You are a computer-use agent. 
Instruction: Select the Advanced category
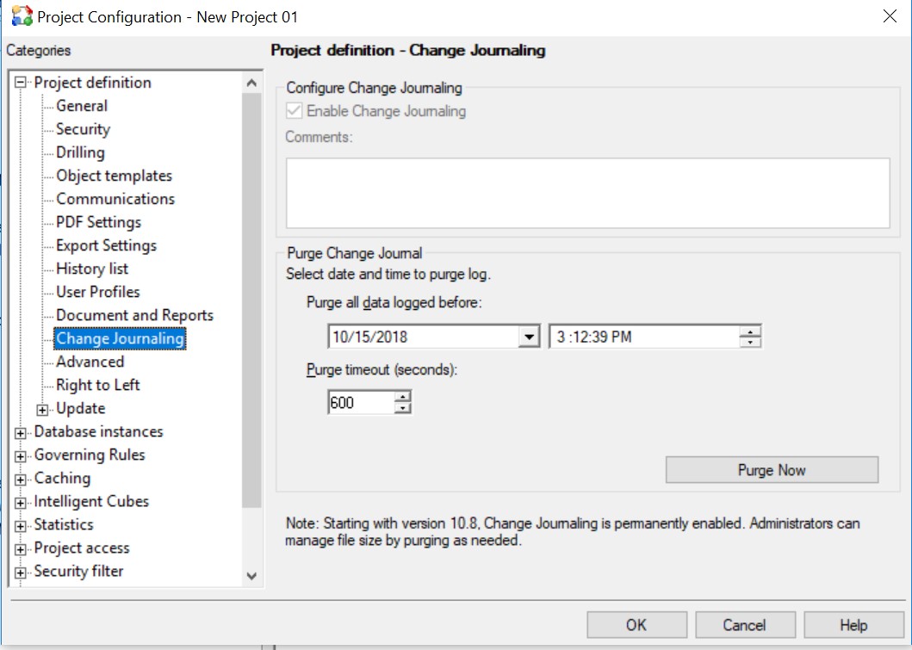click(x=90, y=362)
